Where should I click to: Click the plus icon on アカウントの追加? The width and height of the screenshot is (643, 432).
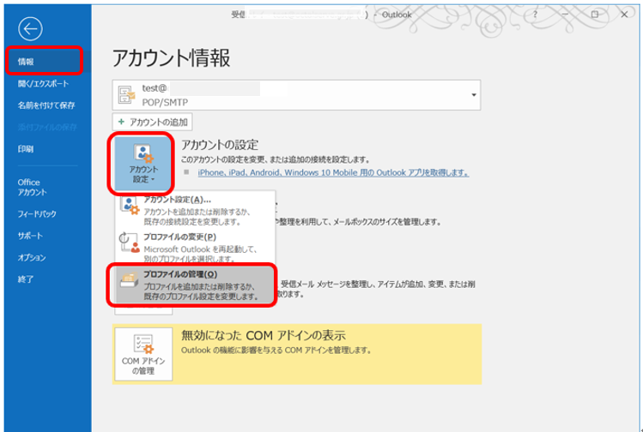[121, 122]
